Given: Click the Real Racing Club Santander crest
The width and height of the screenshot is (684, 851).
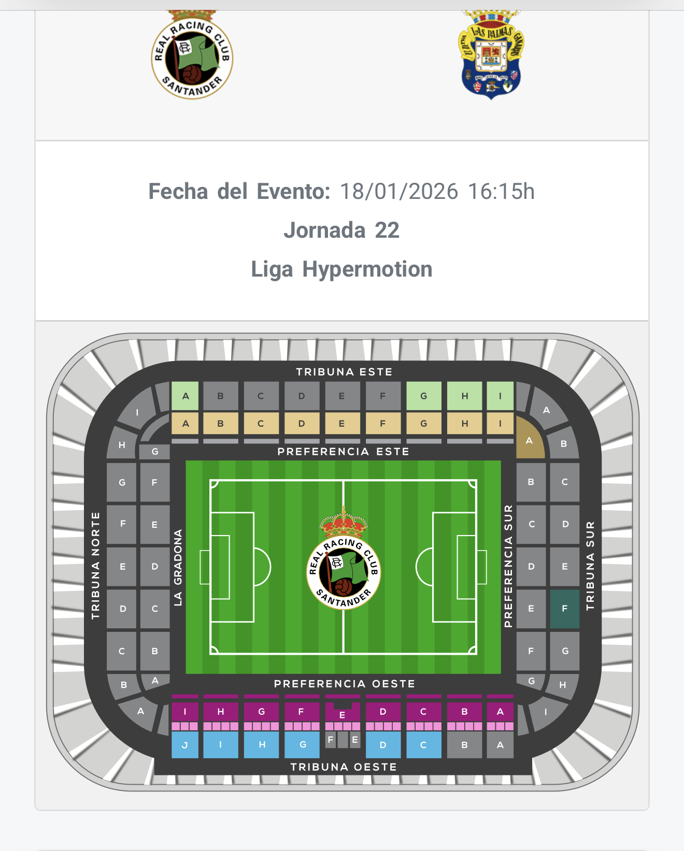Looking at the screenshot, I should 192,56.
